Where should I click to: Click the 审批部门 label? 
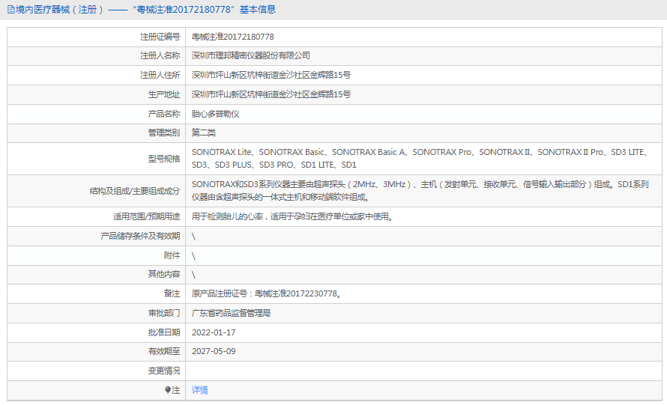[164, 313]
